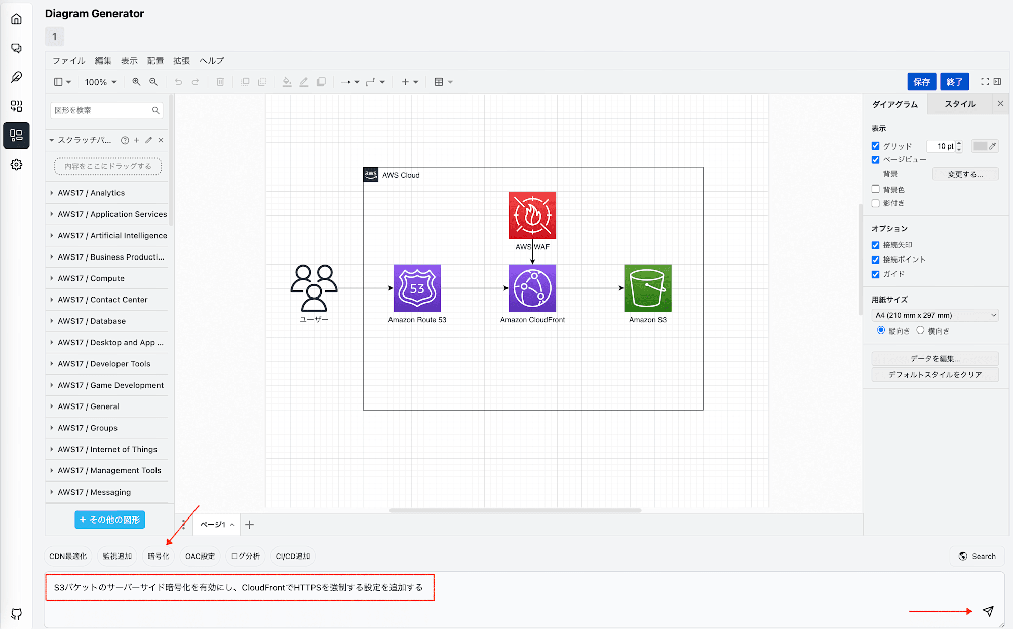Viewport: 1013px width, 629px height.
Task: Open the grid color swatch
Action: (x=985, y=146)
